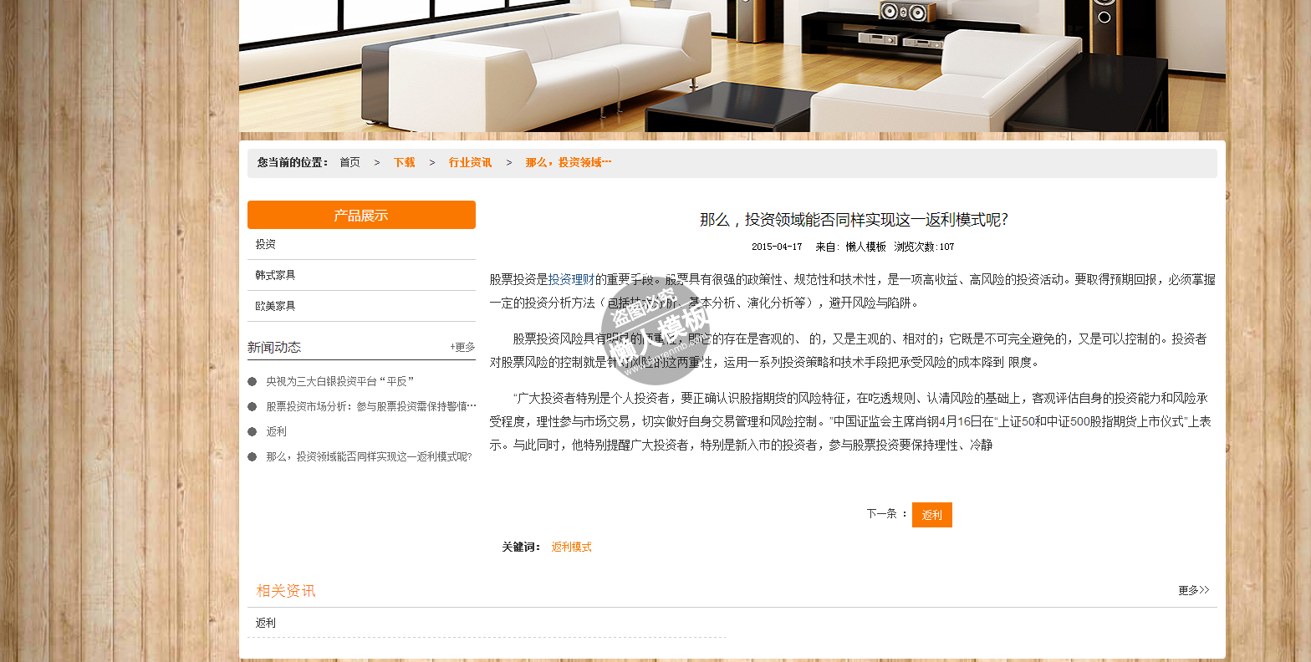Expand news list via +更多
The image size is (1311, 662).
(x=462, y=348)
